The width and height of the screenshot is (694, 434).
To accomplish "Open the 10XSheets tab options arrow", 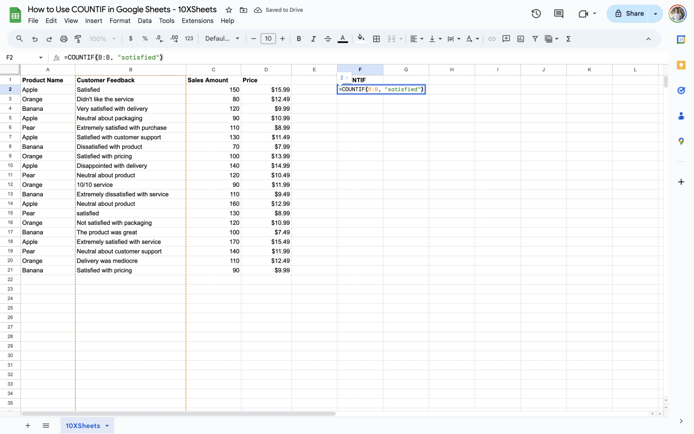I will coord(107,426).
